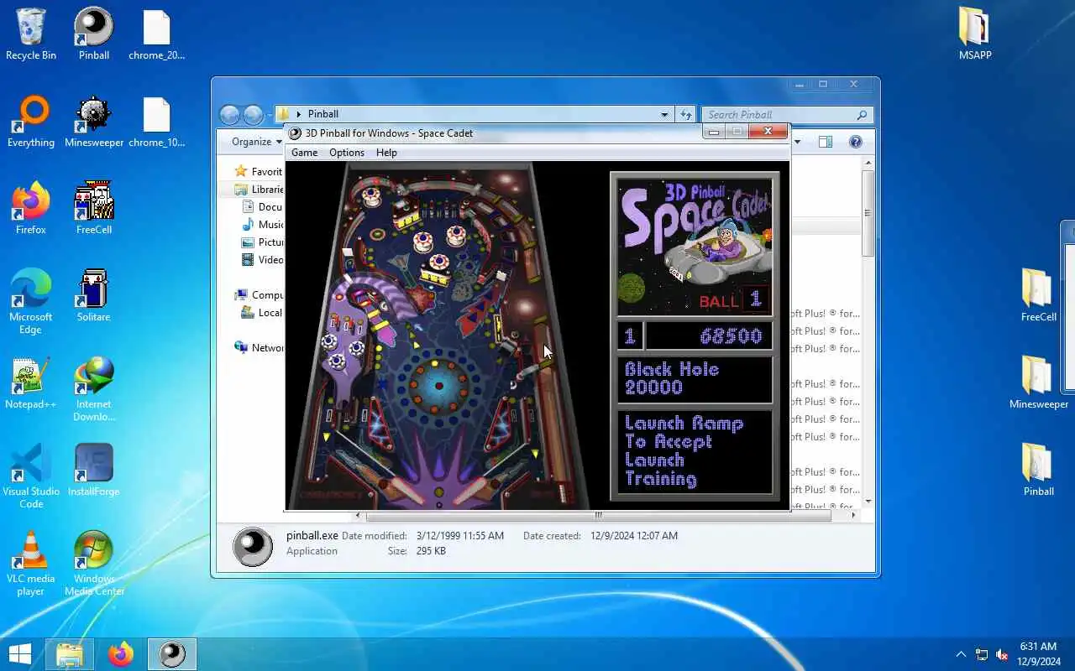Select the InstallForge desktop icon
This screenshot has width=1075, height=671.
(94, 471)
